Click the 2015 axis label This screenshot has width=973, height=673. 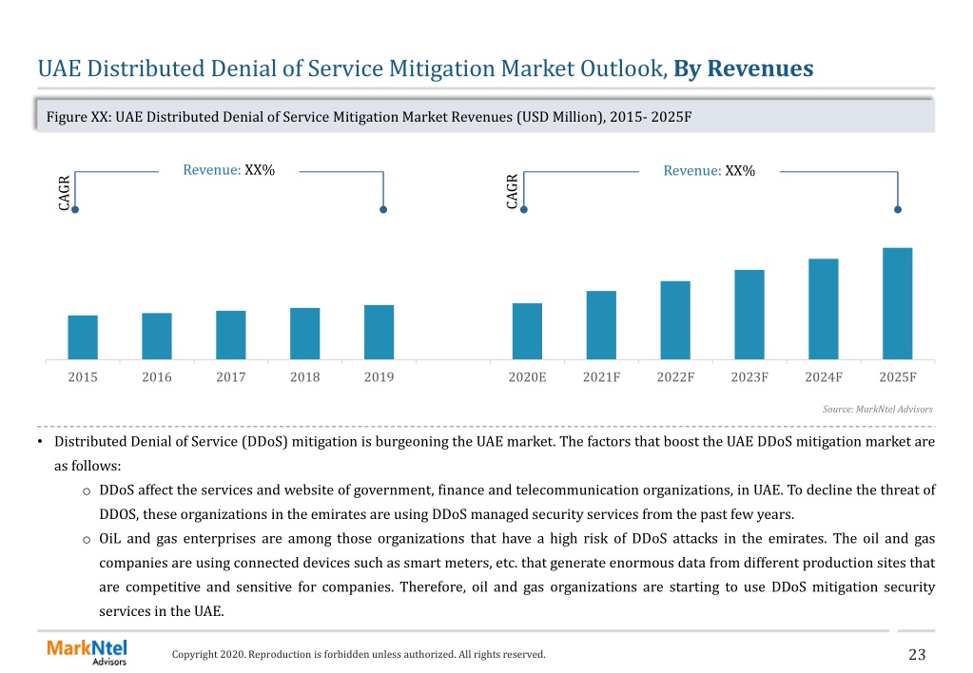[83, 377]
